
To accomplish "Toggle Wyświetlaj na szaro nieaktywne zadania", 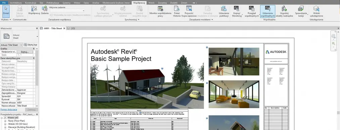I will (x=70, y=15).
